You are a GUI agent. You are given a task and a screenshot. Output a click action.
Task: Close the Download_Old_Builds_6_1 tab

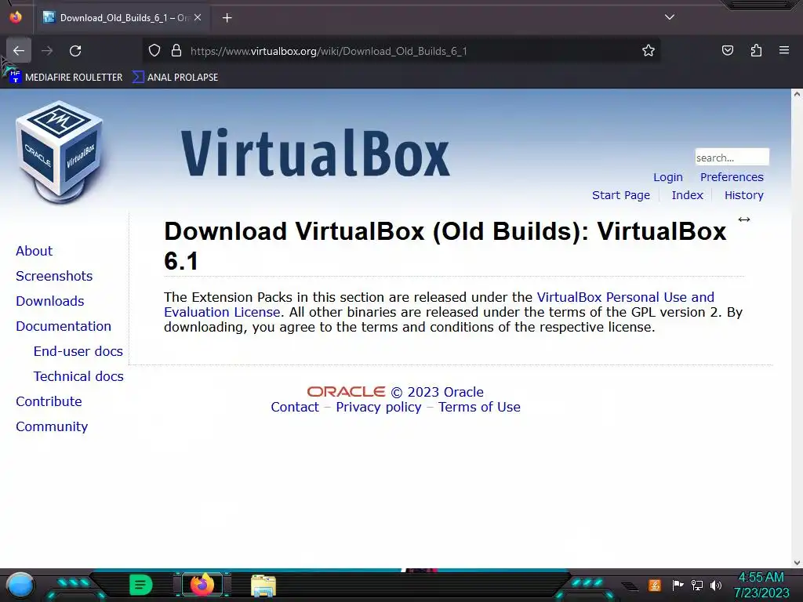coord(198,17)
